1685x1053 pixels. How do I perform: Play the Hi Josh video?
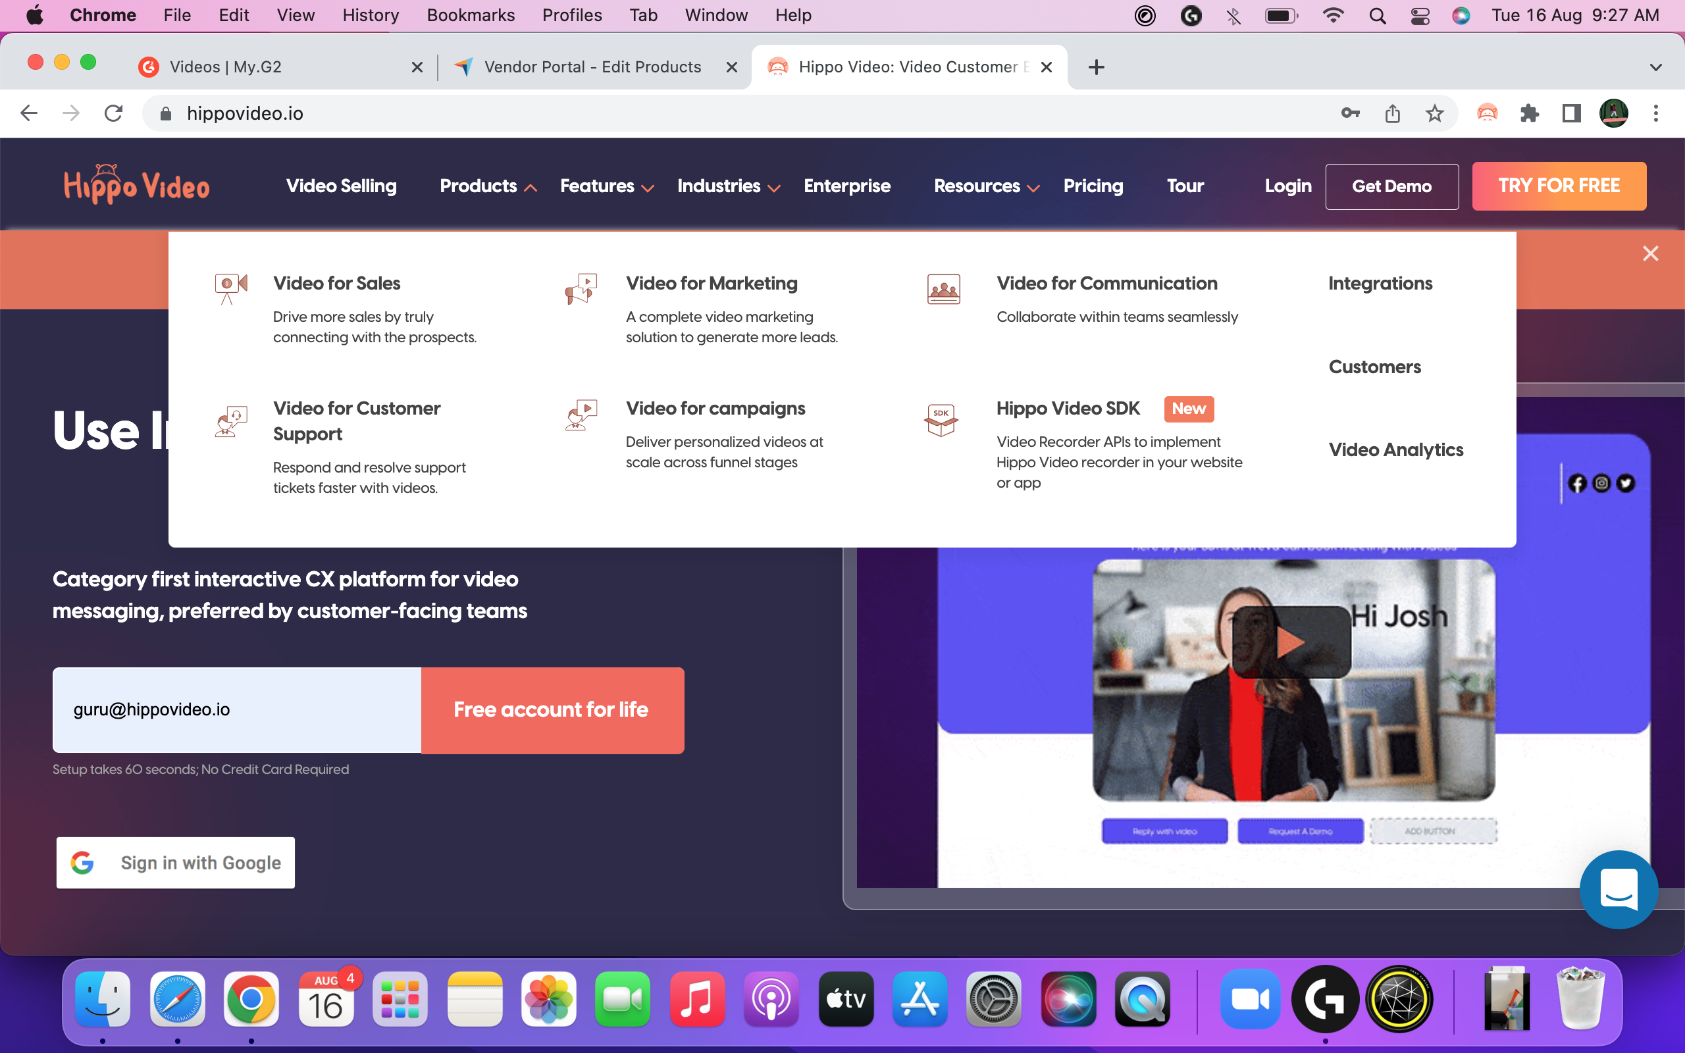1291,642
